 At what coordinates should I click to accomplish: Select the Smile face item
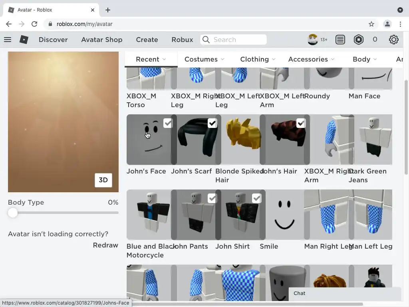click(284, 215)
